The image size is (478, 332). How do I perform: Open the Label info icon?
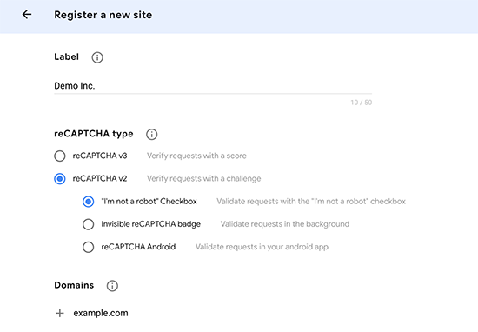pyautogui.click(x=97, y=57)
